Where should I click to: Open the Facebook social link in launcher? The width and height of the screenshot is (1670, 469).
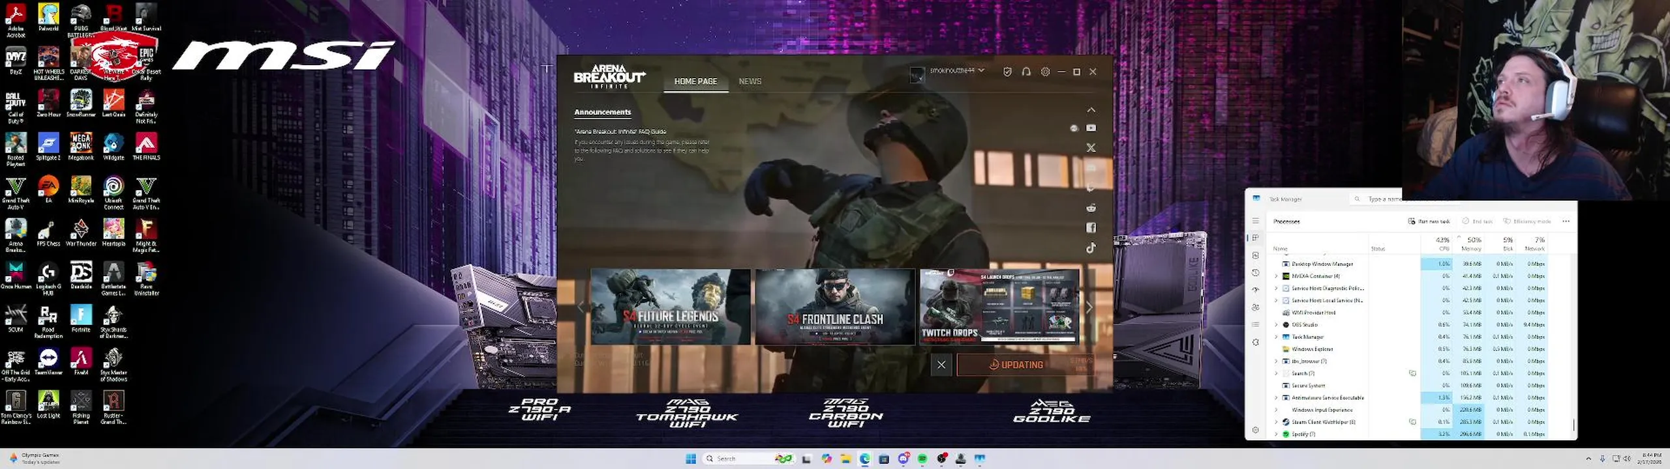click(x=1091, y=227)
